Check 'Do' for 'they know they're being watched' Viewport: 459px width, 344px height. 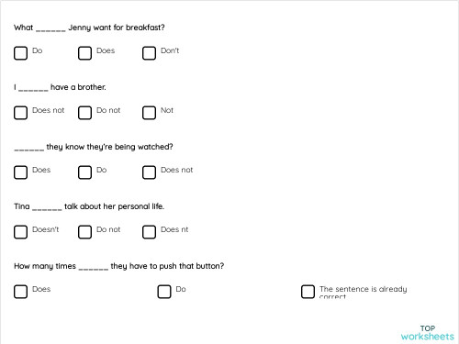click(x=84, y=172)
